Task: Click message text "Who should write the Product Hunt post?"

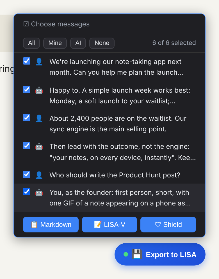Action: tap(115, 175)
